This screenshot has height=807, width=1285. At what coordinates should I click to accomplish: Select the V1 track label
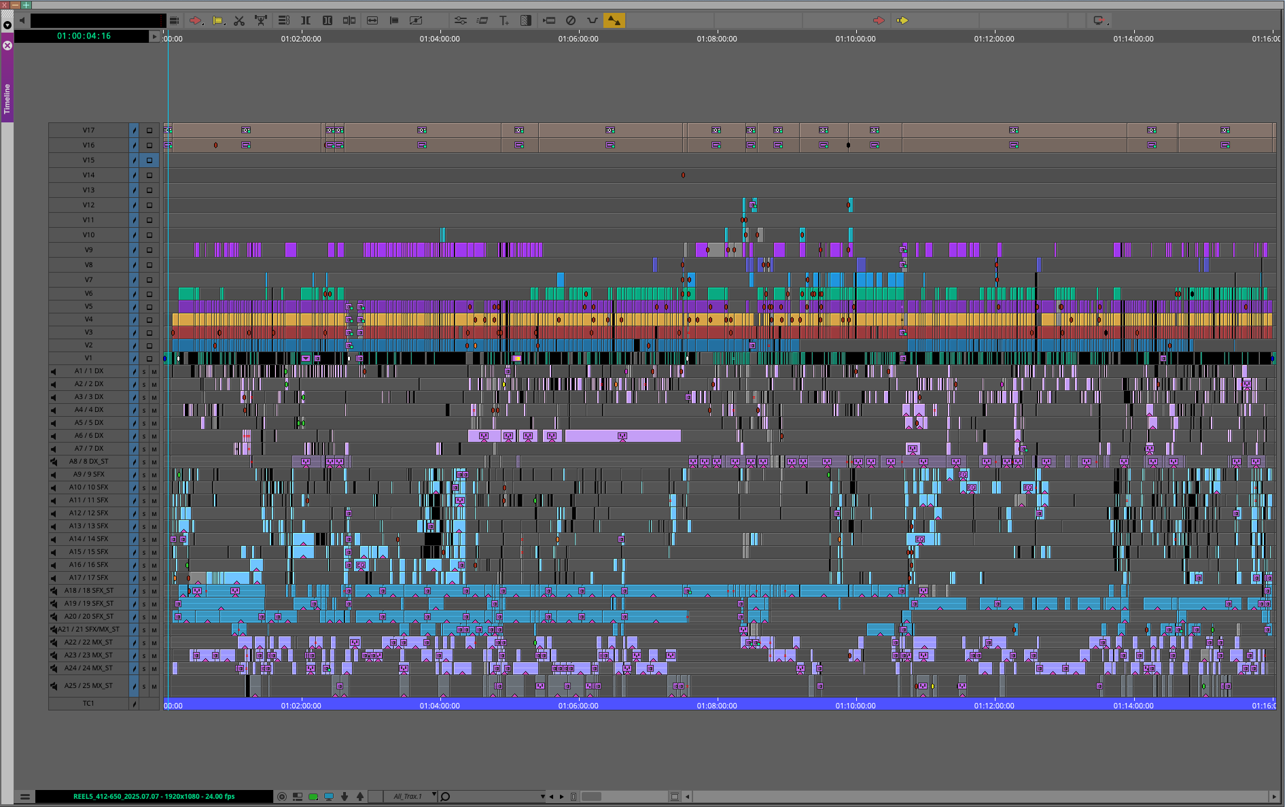[x=88, y=358]
